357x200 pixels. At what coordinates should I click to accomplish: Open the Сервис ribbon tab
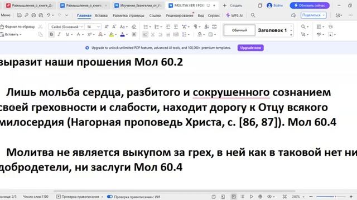(214, 16)
